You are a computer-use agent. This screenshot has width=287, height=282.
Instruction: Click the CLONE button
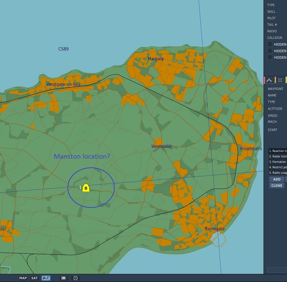pyautogui.click(x=277, y=186)
